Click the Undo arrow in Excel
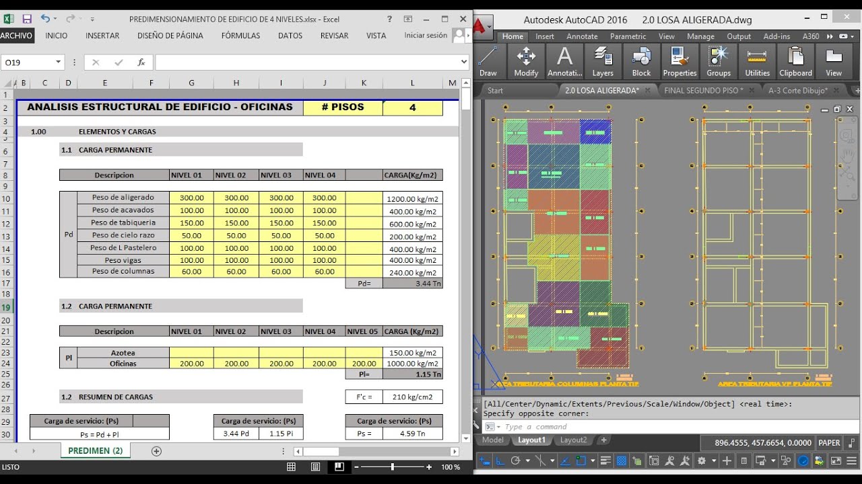This screenshot has width=862, height=484. point(45,19)
